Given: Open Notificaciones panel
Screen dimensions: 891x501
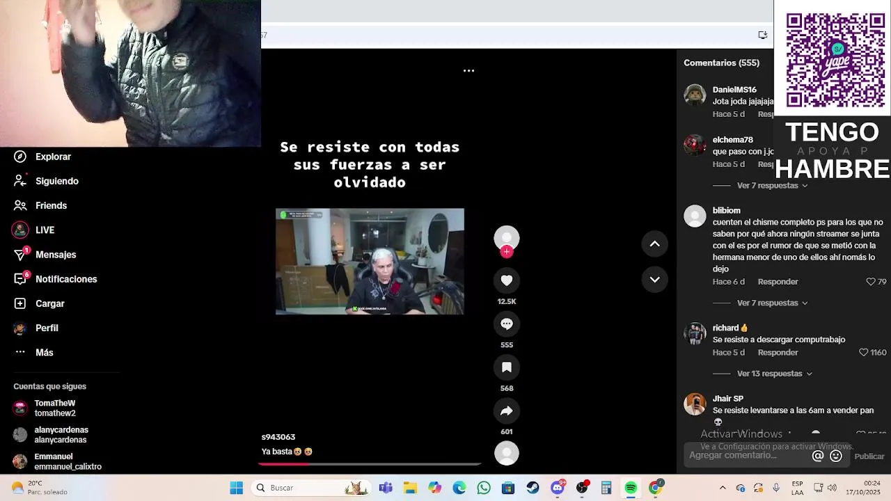Looking at the screenshot, I should click(56, 279).
